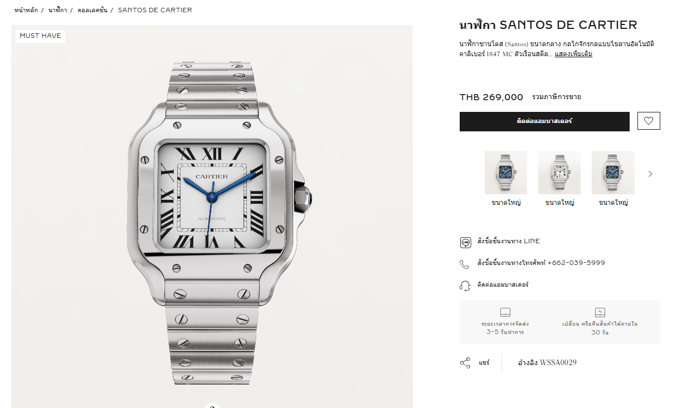This screenshot has height=408, width=677.
Task: Select first blue dial watch thumbnail
Action: 506,173
